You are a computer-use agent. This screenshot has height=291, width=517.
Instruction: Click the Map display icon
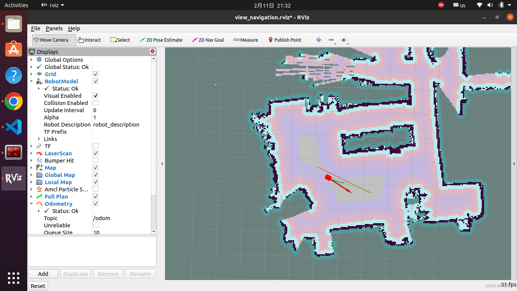[39, 167]
